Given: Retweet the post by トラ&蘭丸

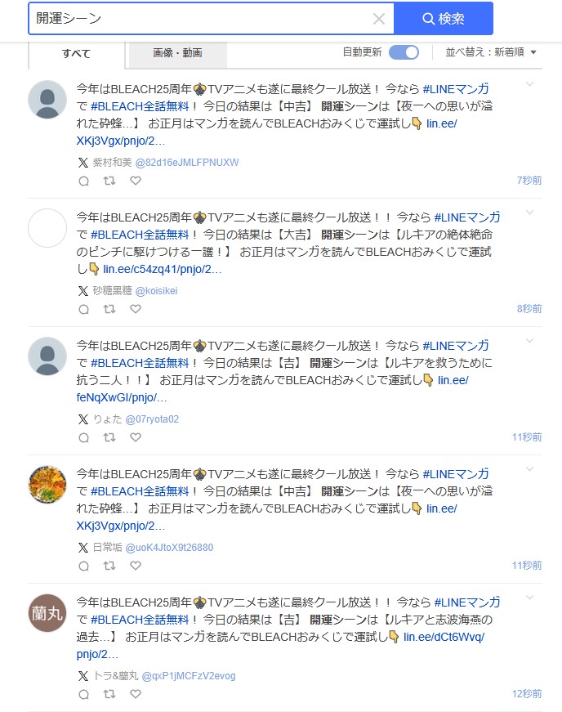Looking at the screenshot, I should coord(109,694).
